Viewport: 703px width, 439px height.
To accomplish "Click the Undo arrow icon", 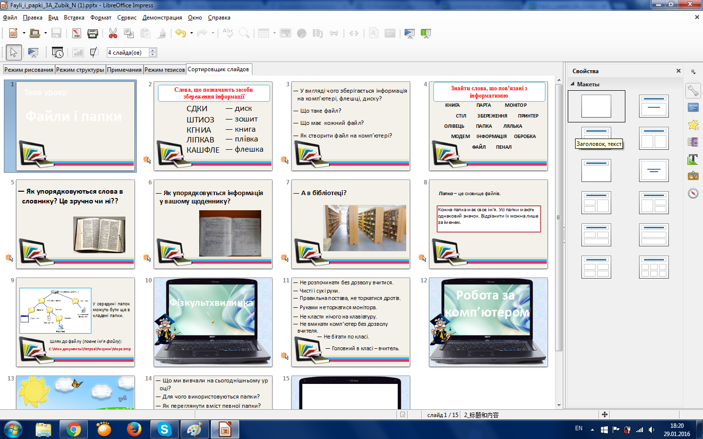I will tap(181, 33).
